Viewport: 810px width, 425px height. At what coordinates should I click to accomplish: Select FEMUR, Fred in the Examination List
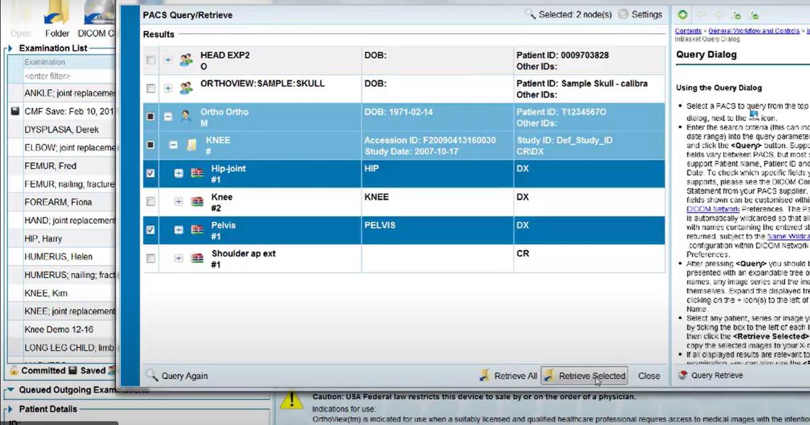[x=51, y=166]
